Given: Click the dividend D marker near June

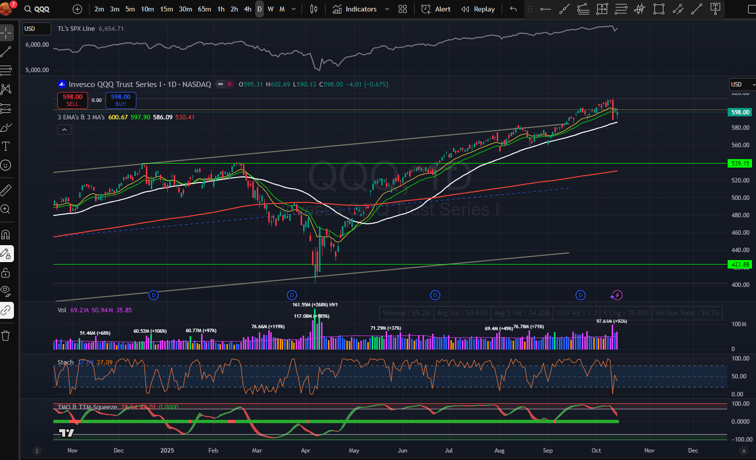Looking at the screenshot, I should pyautogui.click(x=435, y=295).
